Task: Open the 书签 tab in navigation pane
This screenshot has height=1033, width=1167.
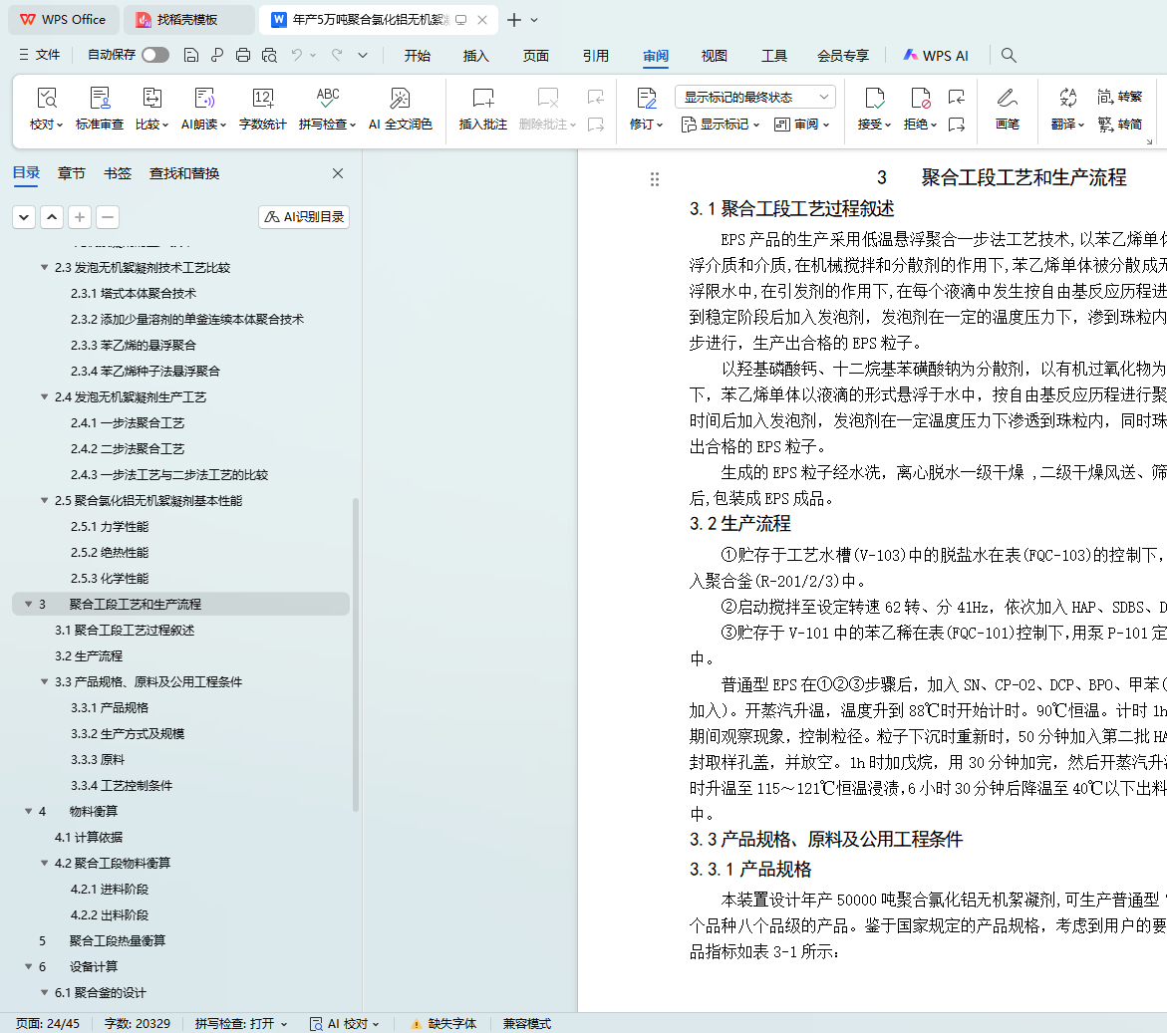Action: click(118, 173)
